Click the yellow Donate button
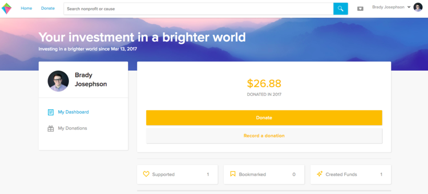 click(x=264, y=118)
